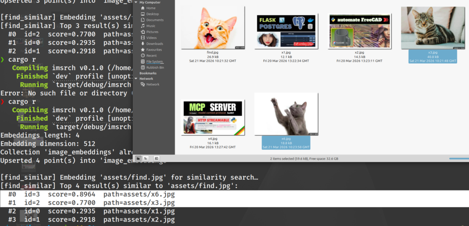Collapse the My Computer sidebar section
The height and width of the screenshot is (226, 469).
pos(136,2)
